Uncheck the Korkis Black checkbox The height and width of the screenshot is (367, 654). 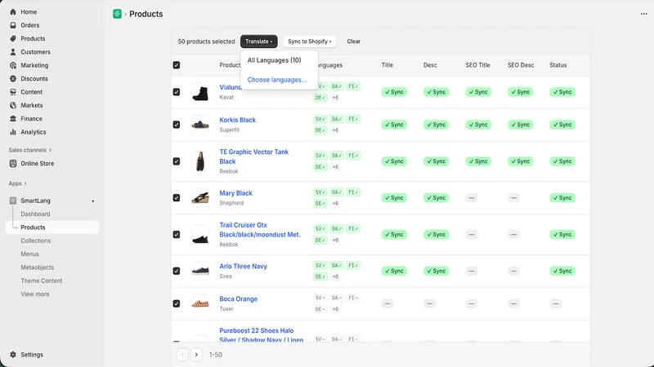tap(177, 125)
